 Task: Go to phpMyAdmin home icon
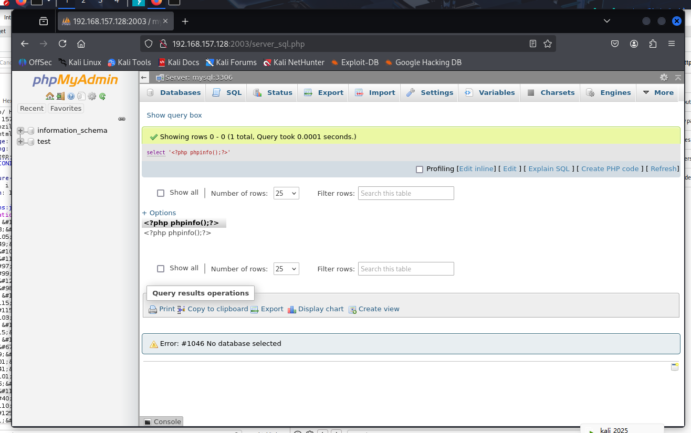coord(50,96)
